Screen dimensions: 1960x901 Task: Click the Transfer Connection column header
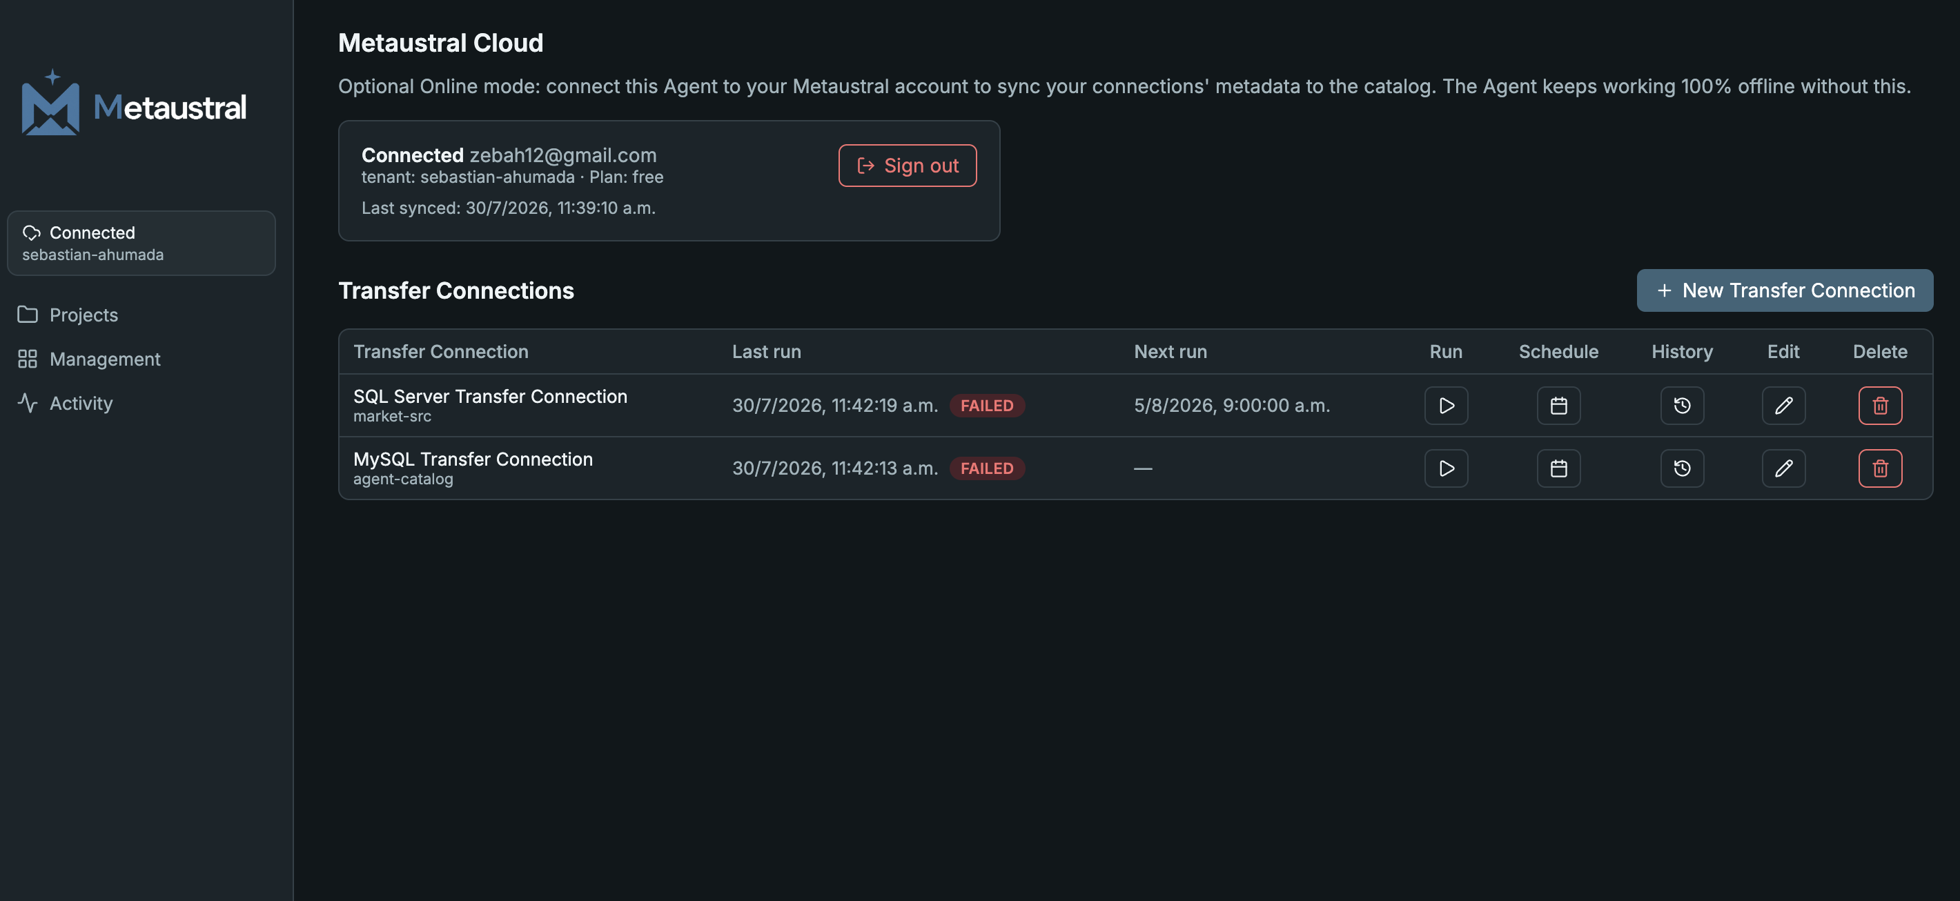[x=440, y=351]
